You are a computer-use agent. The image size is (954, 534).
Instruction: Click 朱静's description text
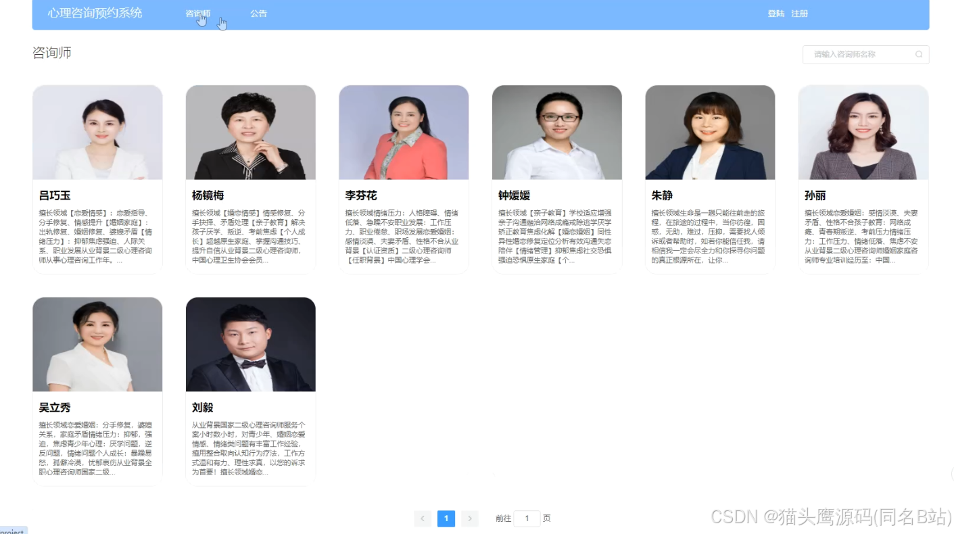(709, 237)
